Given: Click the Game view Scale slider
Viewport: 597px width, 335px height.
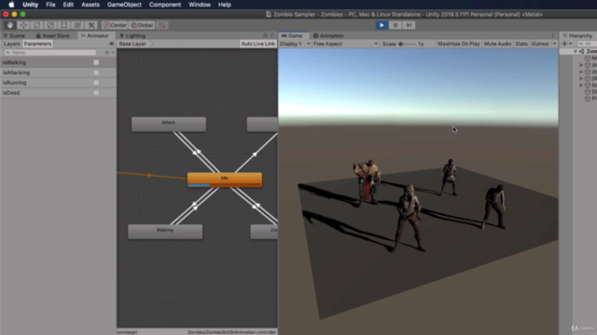Looking at the screenshot, I should pos(407,44).
